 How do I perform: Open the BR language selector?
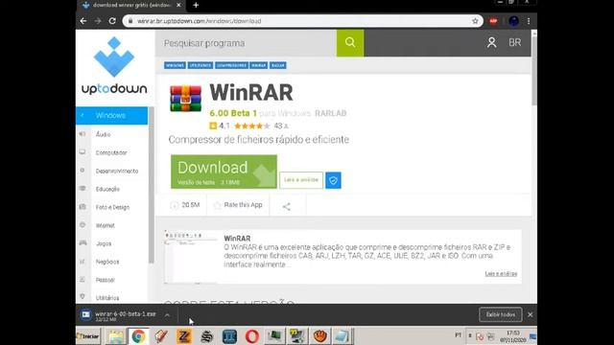(x=515, y=42)
